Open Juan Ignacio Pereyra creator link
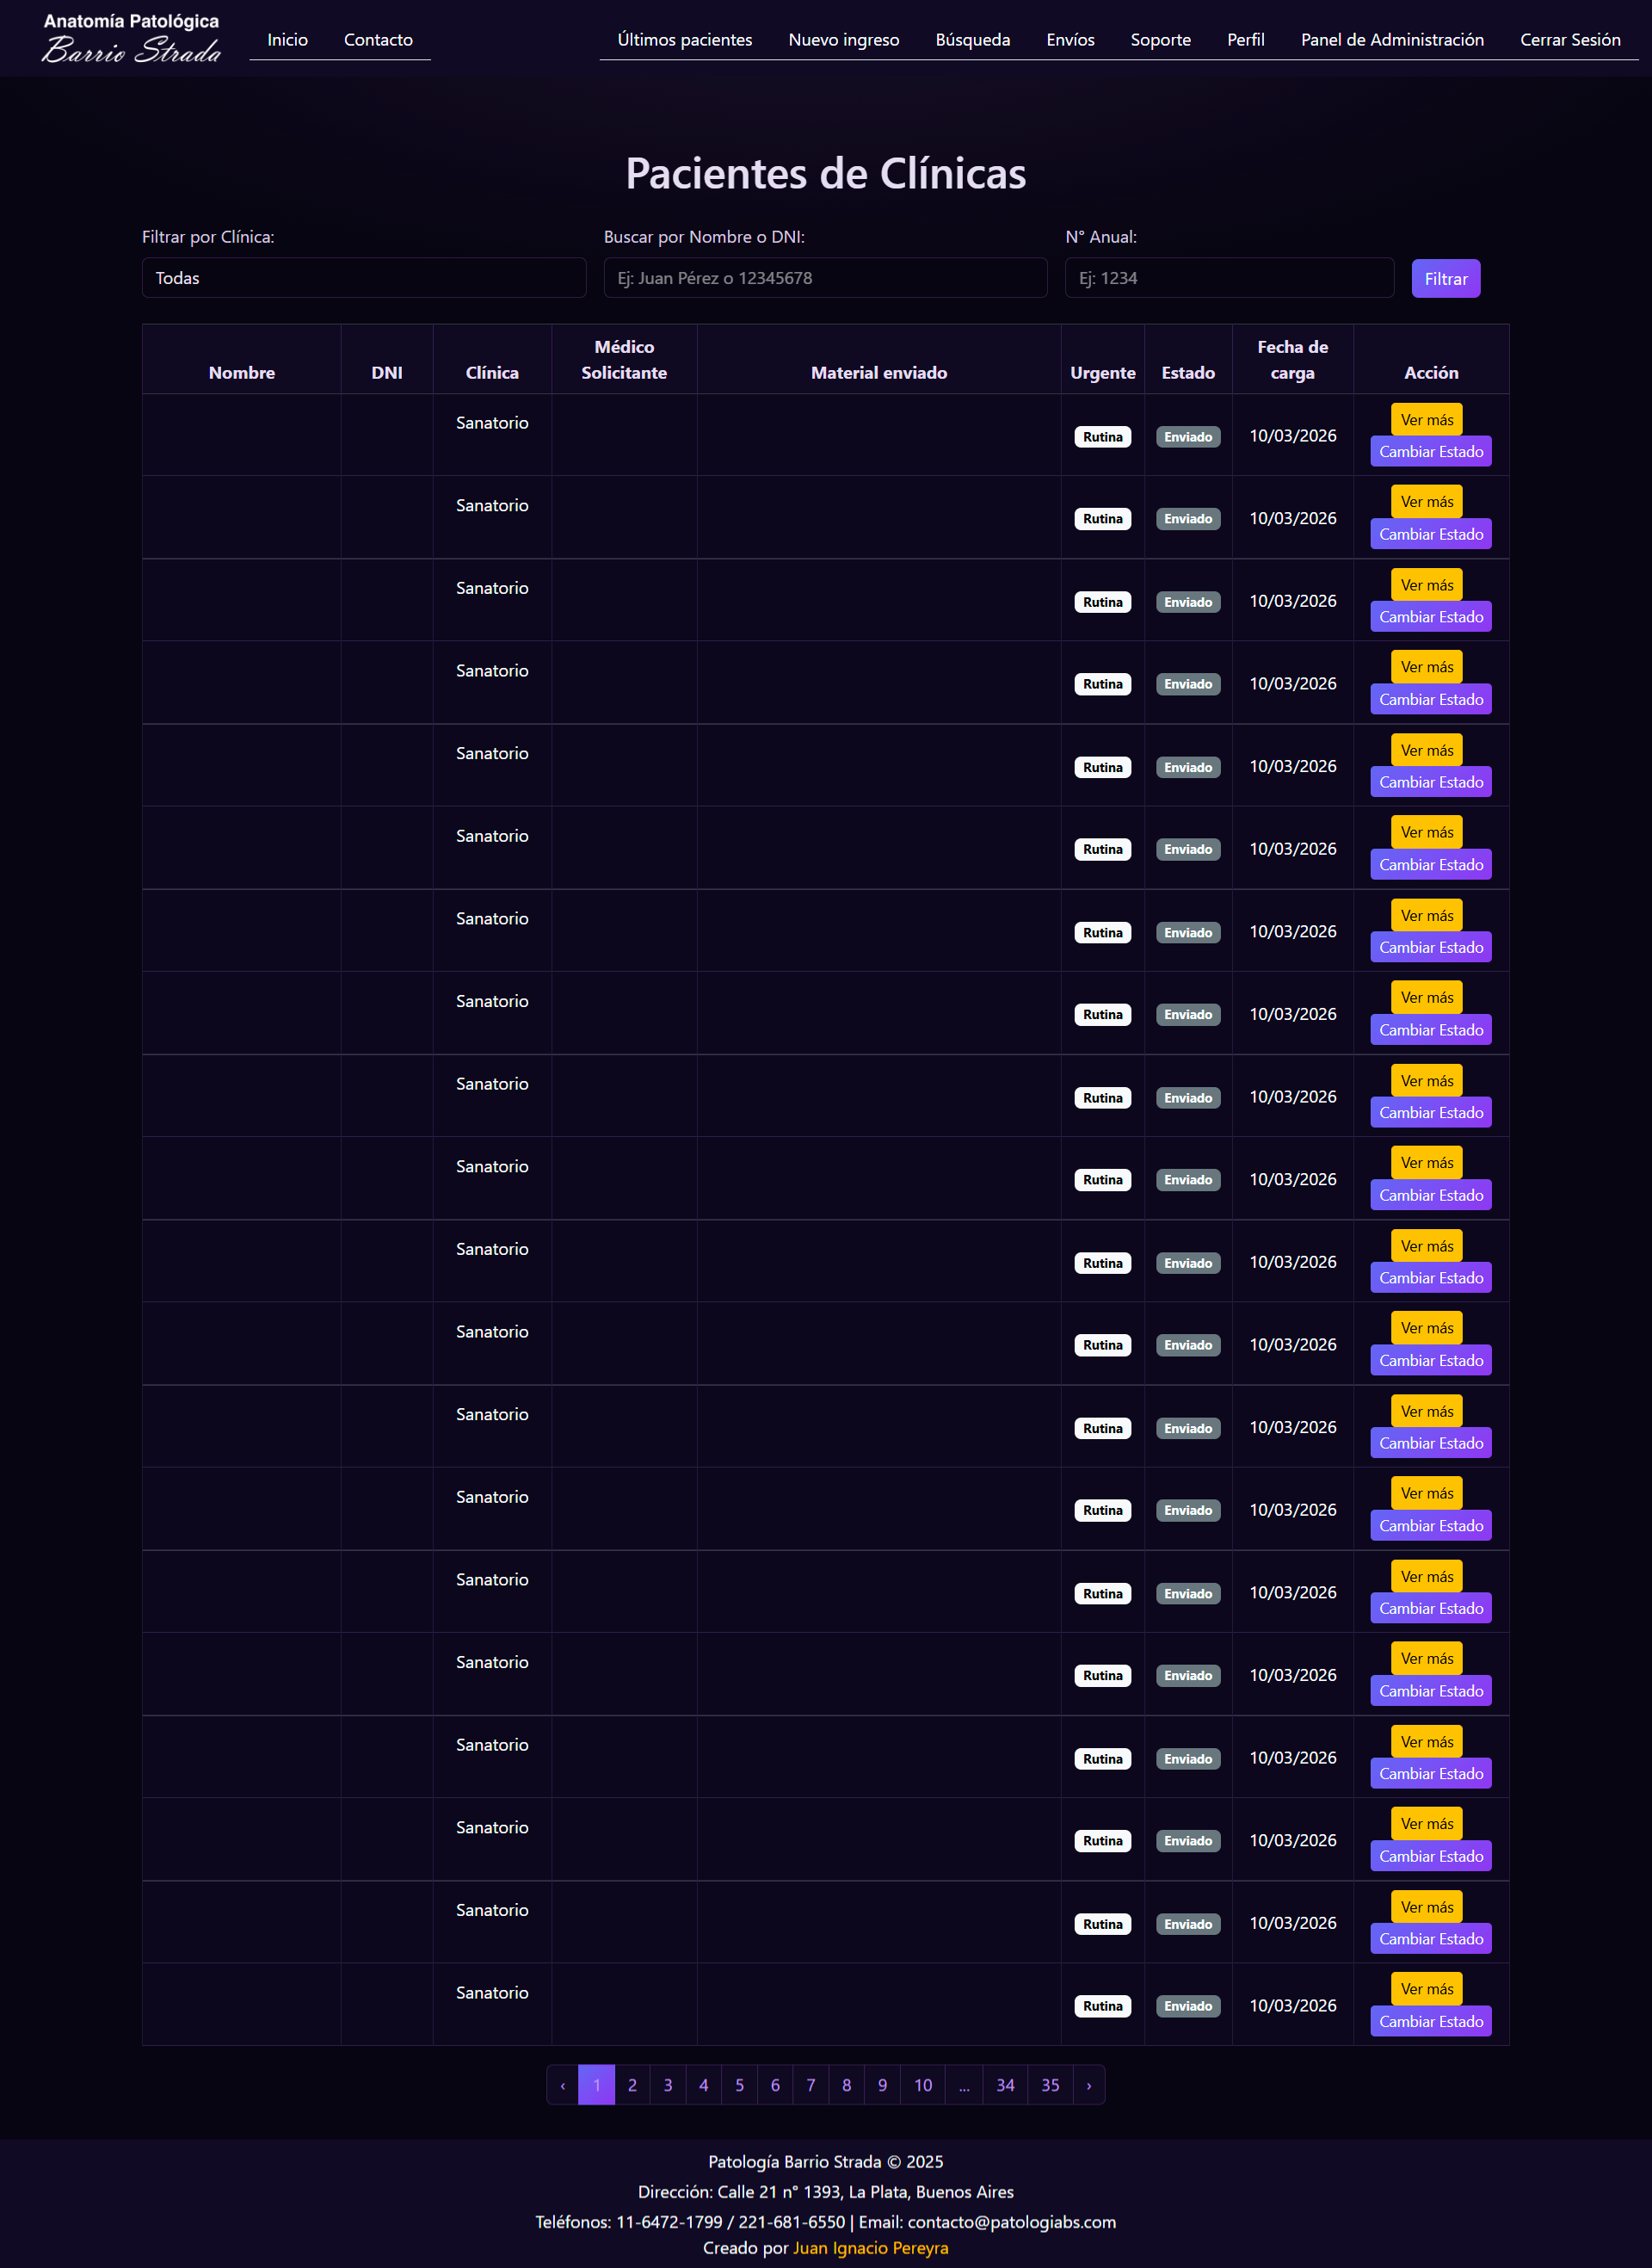Image resolution: width=1652 pixels, height=2268 pixels. pyautogui.click(x=870, y=2248)
